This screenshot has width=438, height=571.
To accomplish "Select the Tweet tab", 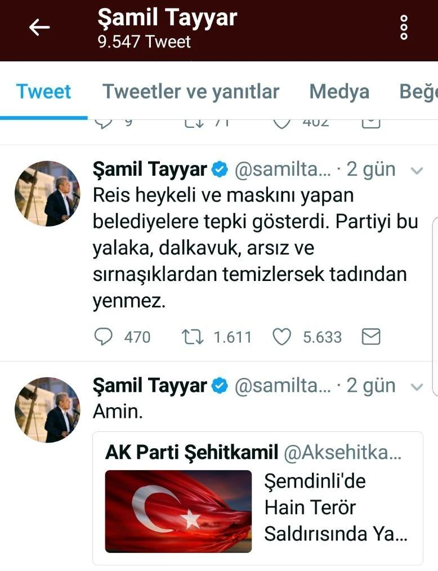I will pos(43,92).
